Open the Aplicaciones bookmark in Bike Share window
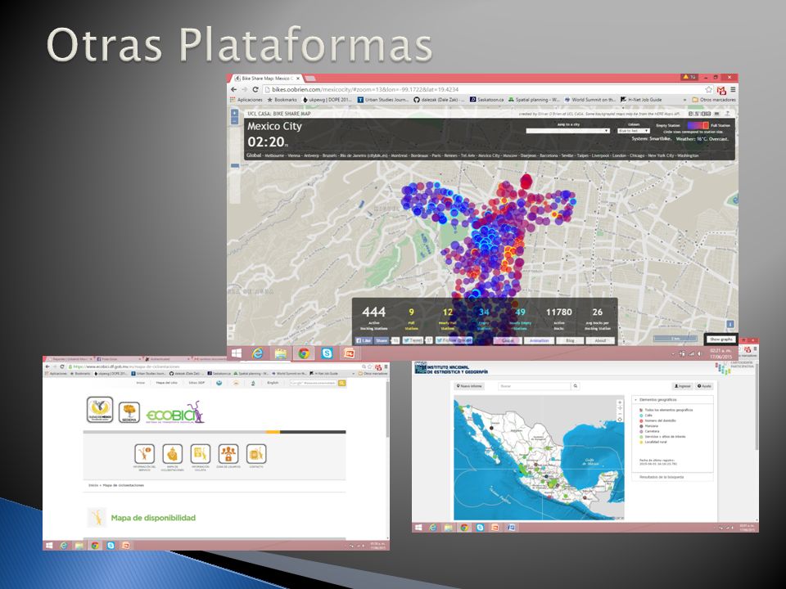Image resolution: width=786 pixels, height=589 pixels. [x=246, y=100]
